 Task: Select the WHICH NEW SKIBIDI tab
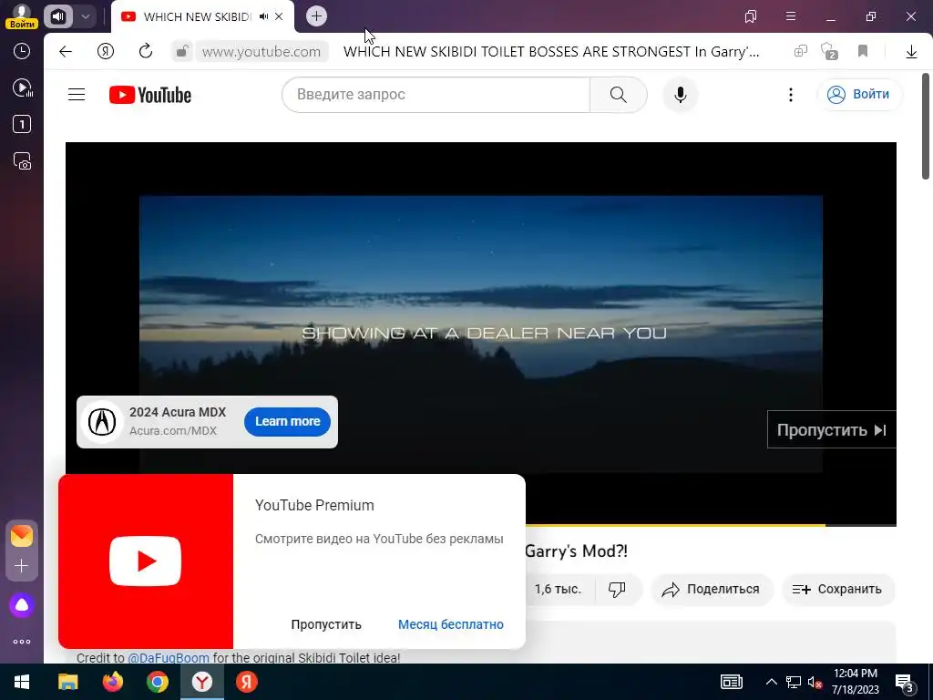click(x=197, y=16)
